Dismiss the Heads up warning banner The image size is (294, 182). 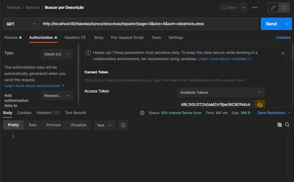point(283,53)
